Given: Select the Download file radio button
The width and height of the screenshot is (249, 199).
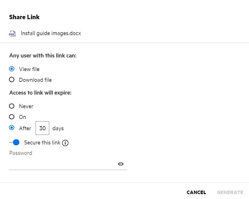Looking at the screenshot, I should coord(12,80).
